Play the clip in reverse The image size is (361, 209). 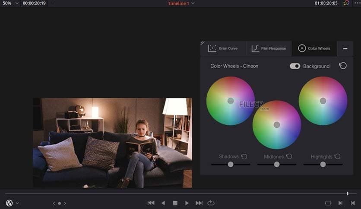(163, 203)
